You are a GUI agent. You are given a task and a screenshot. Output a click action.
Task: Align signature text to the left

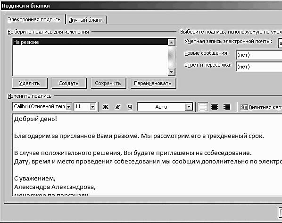pyautogui.click(x=203, y=107)
